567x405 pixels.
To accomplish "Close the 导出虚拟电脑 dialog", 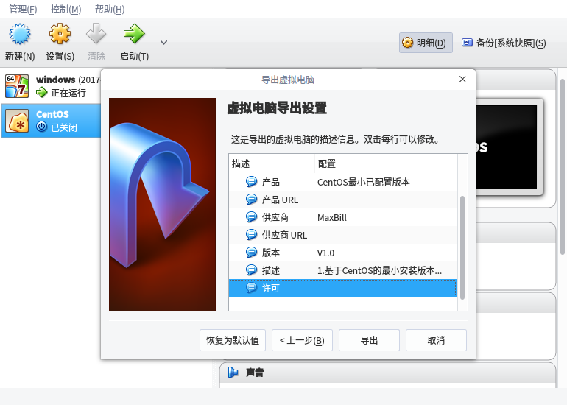I will pos(462,80).
